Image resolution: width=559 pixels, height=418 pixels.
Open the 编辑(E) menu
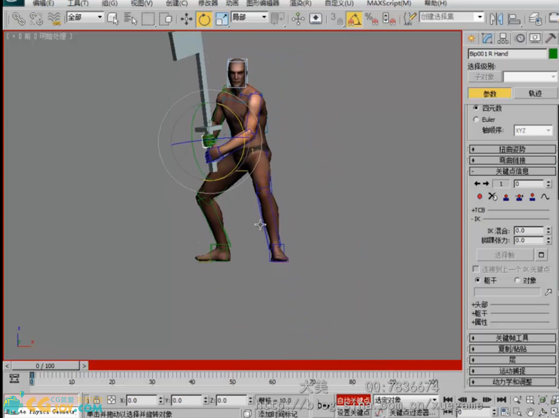coord(43,3)
